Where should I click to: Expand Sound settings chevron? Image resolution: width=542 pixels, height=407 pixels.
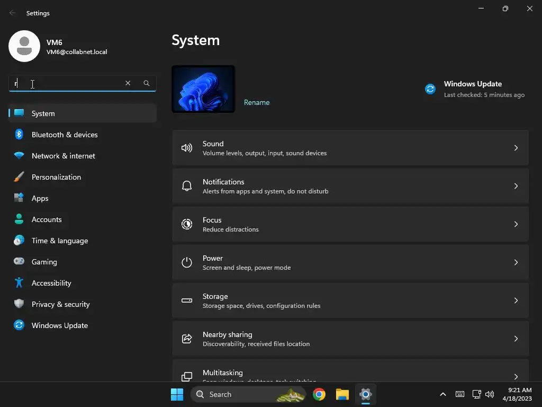pyautogui.click(x=516, y=148)
